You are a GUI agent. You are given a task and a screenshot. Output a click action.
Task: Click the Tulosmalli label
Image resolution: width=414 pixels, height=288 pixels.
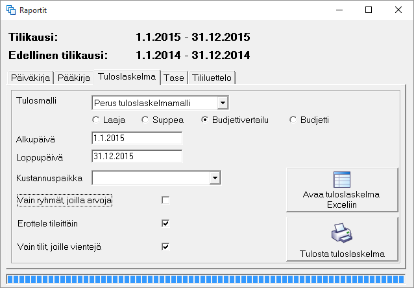tap(36, 100)
